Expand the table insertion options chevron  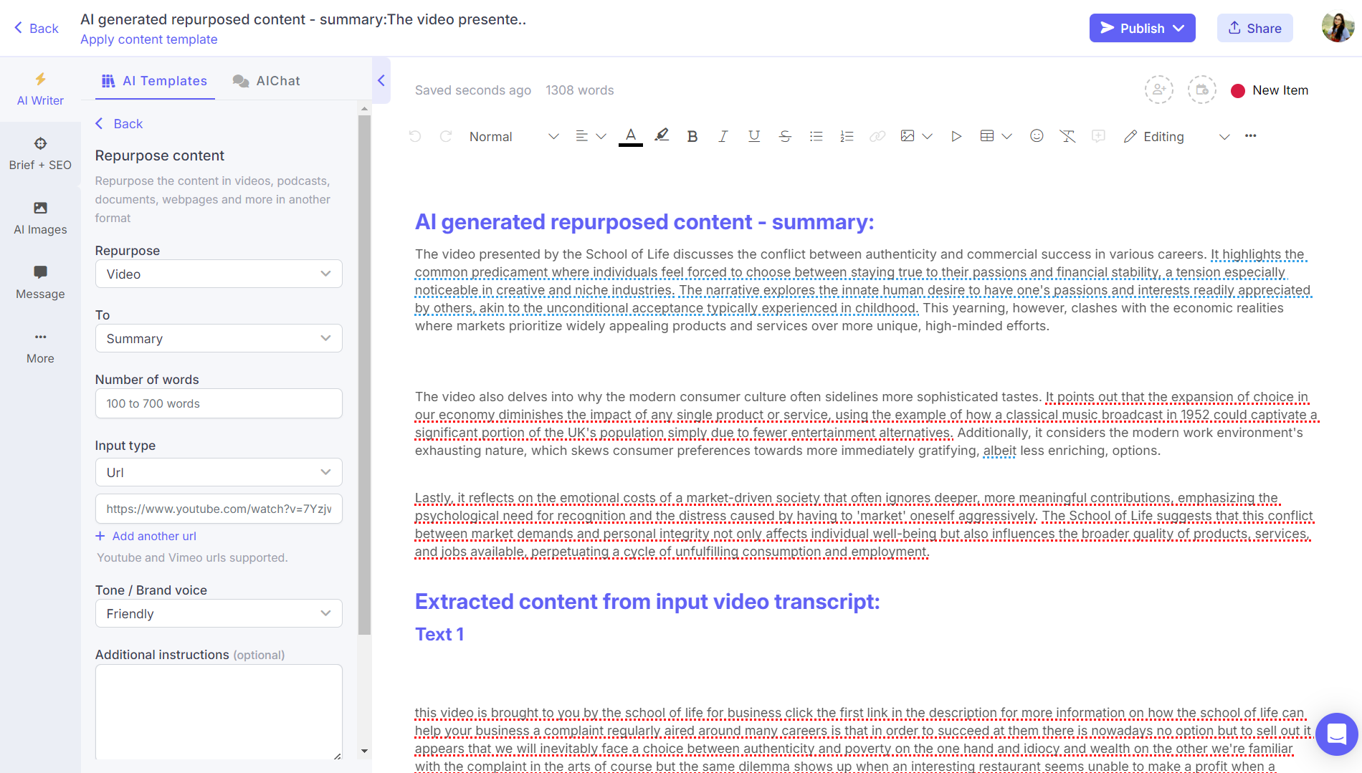click(x=1007, y=135)
